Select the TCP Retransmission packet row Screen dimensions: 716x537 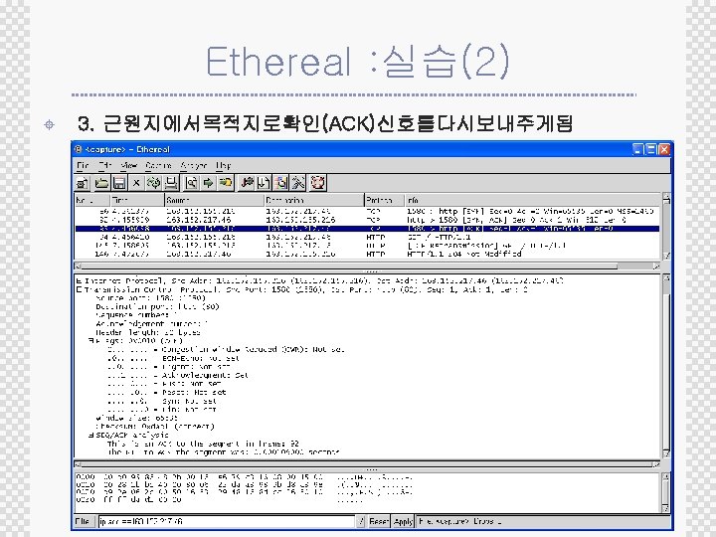pyautogui.click(x=367, y=246)
